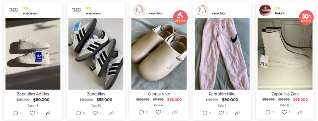Like the Zapatillas Adidas listing with heart icon
Viewport: 318px width, 121px height.
click(x=32, y=113)
